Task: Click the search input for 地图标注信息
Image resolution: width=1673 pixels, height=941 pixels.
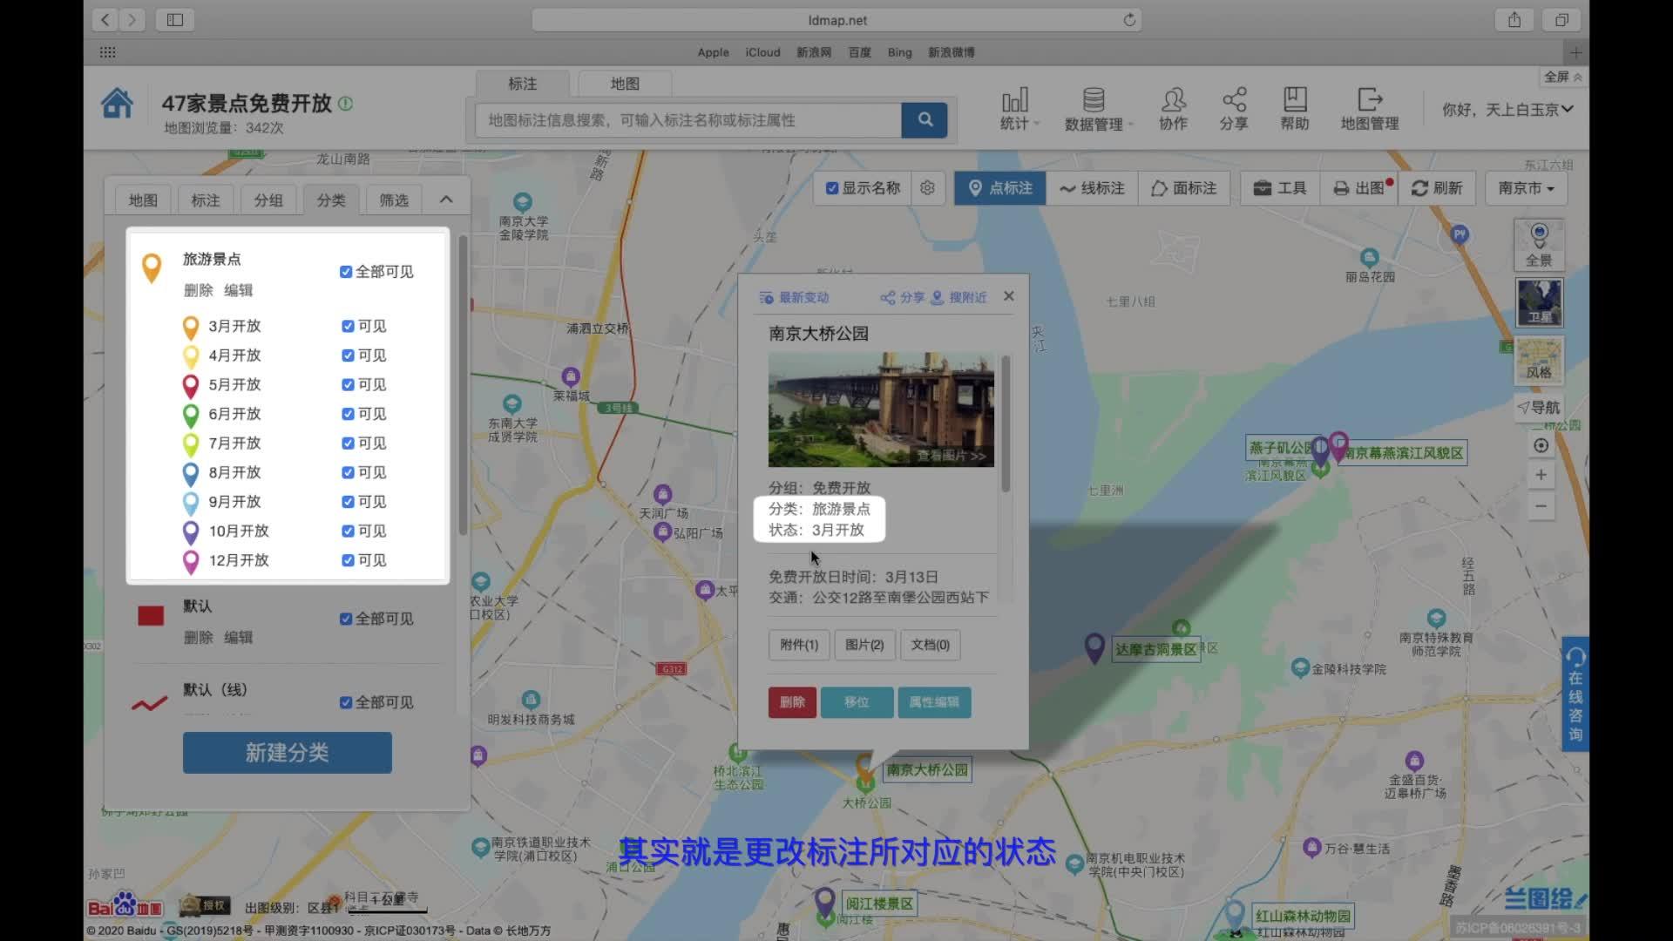Action: coord(688,120)
